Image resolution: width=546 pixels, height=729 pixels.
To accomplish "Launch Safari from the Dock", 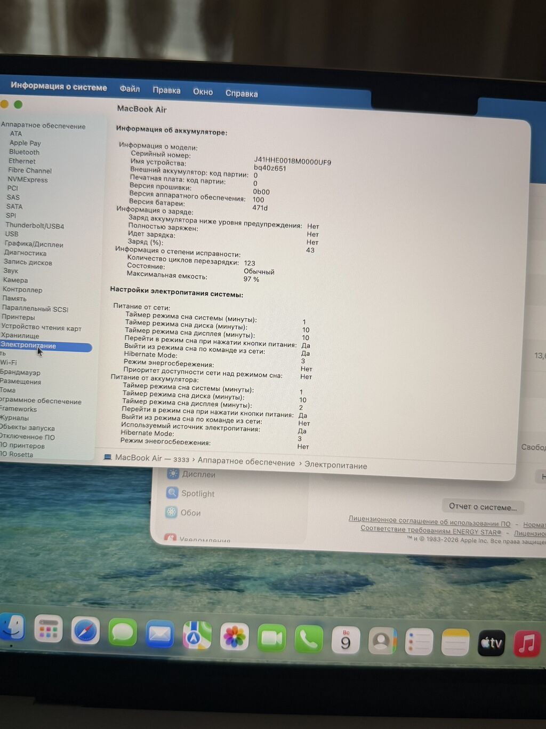I will (x=85, y=631).
